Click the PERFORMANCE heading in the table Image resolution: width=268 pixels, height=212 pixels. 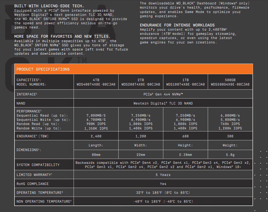coord(29,111)
